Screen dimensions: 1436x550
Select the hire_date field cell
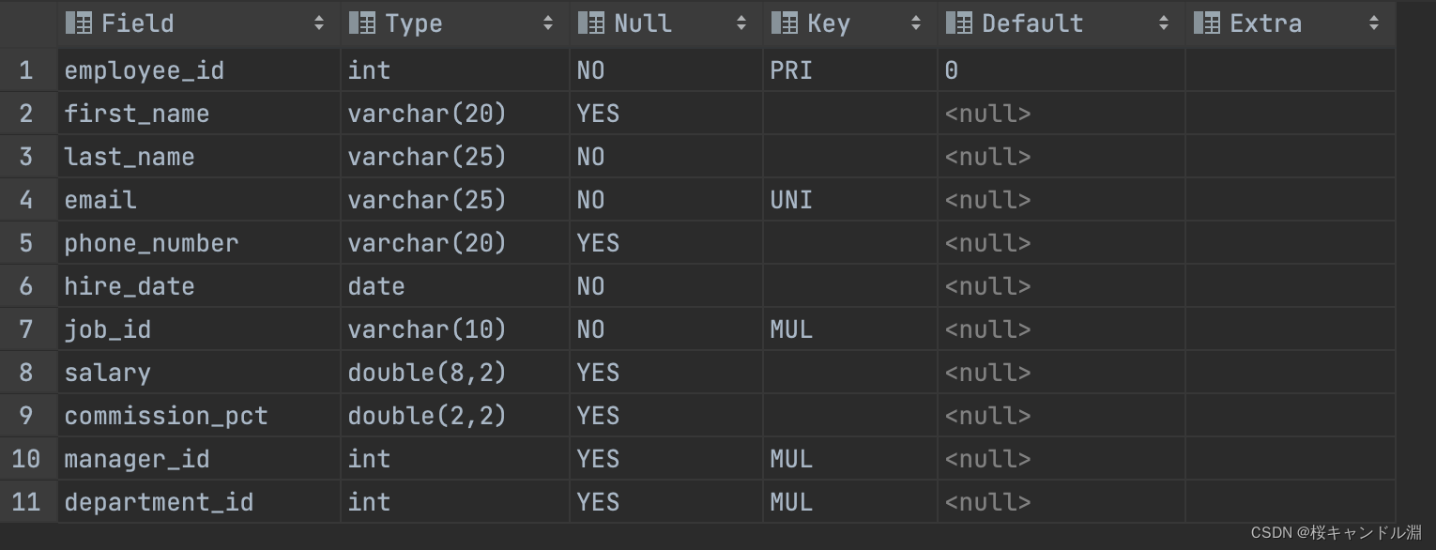point(130,286)
